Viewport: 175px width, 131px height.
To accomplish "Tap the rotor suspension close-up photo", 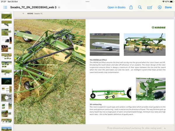I will (x=151, y=89).
